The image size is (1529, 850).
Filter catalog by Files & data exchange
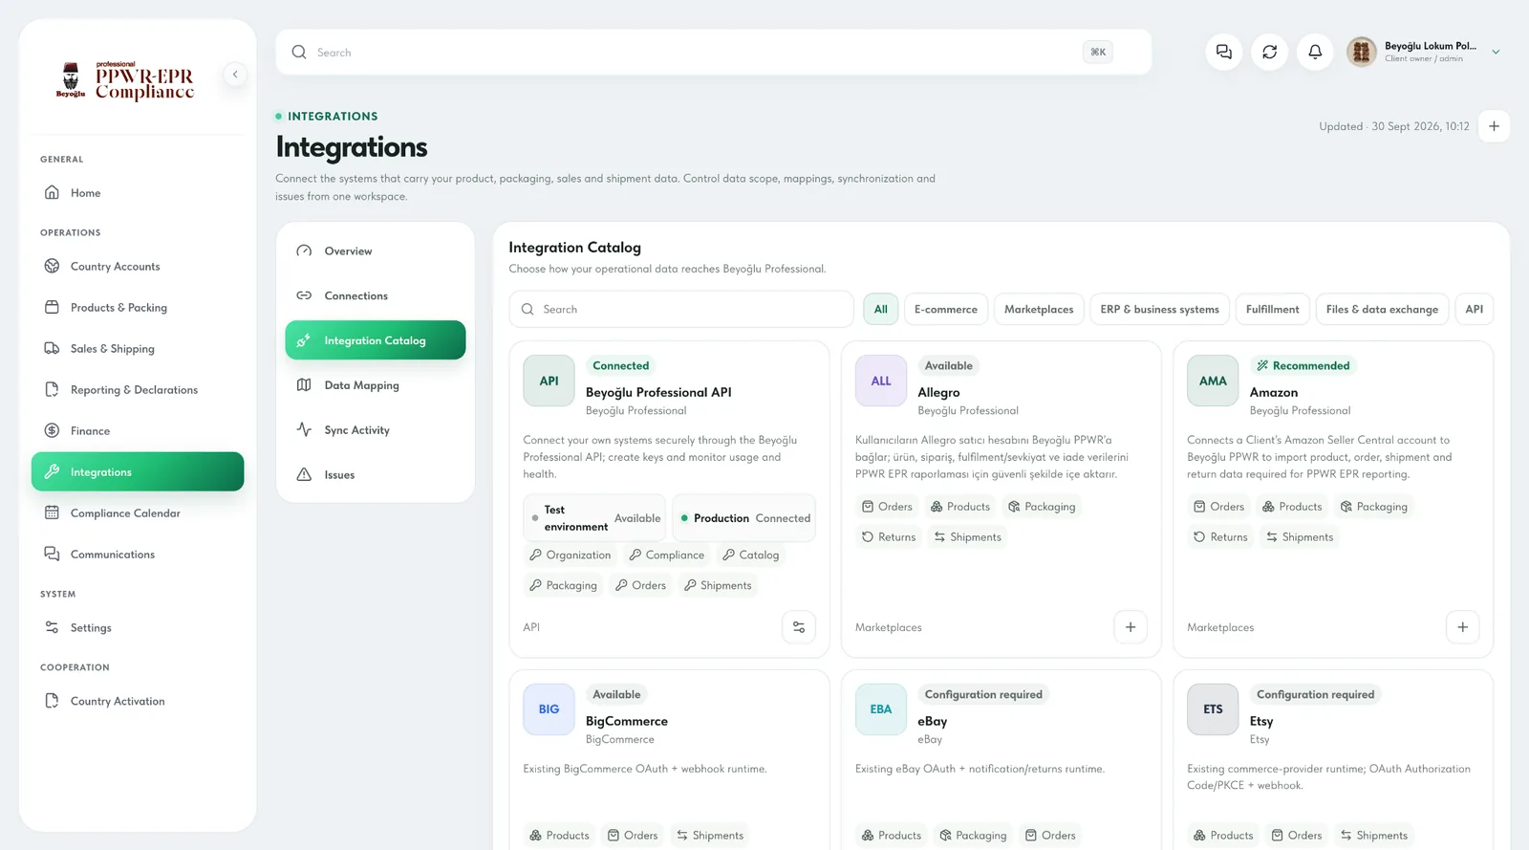(x=1382, y=310)
